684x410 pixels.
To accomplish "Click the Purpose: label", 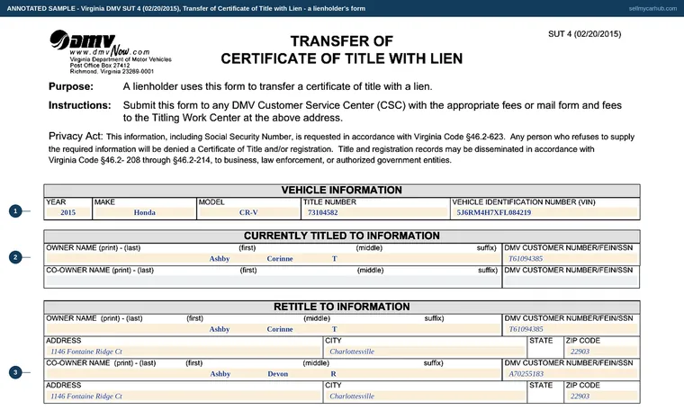I will tap(71, 86).
